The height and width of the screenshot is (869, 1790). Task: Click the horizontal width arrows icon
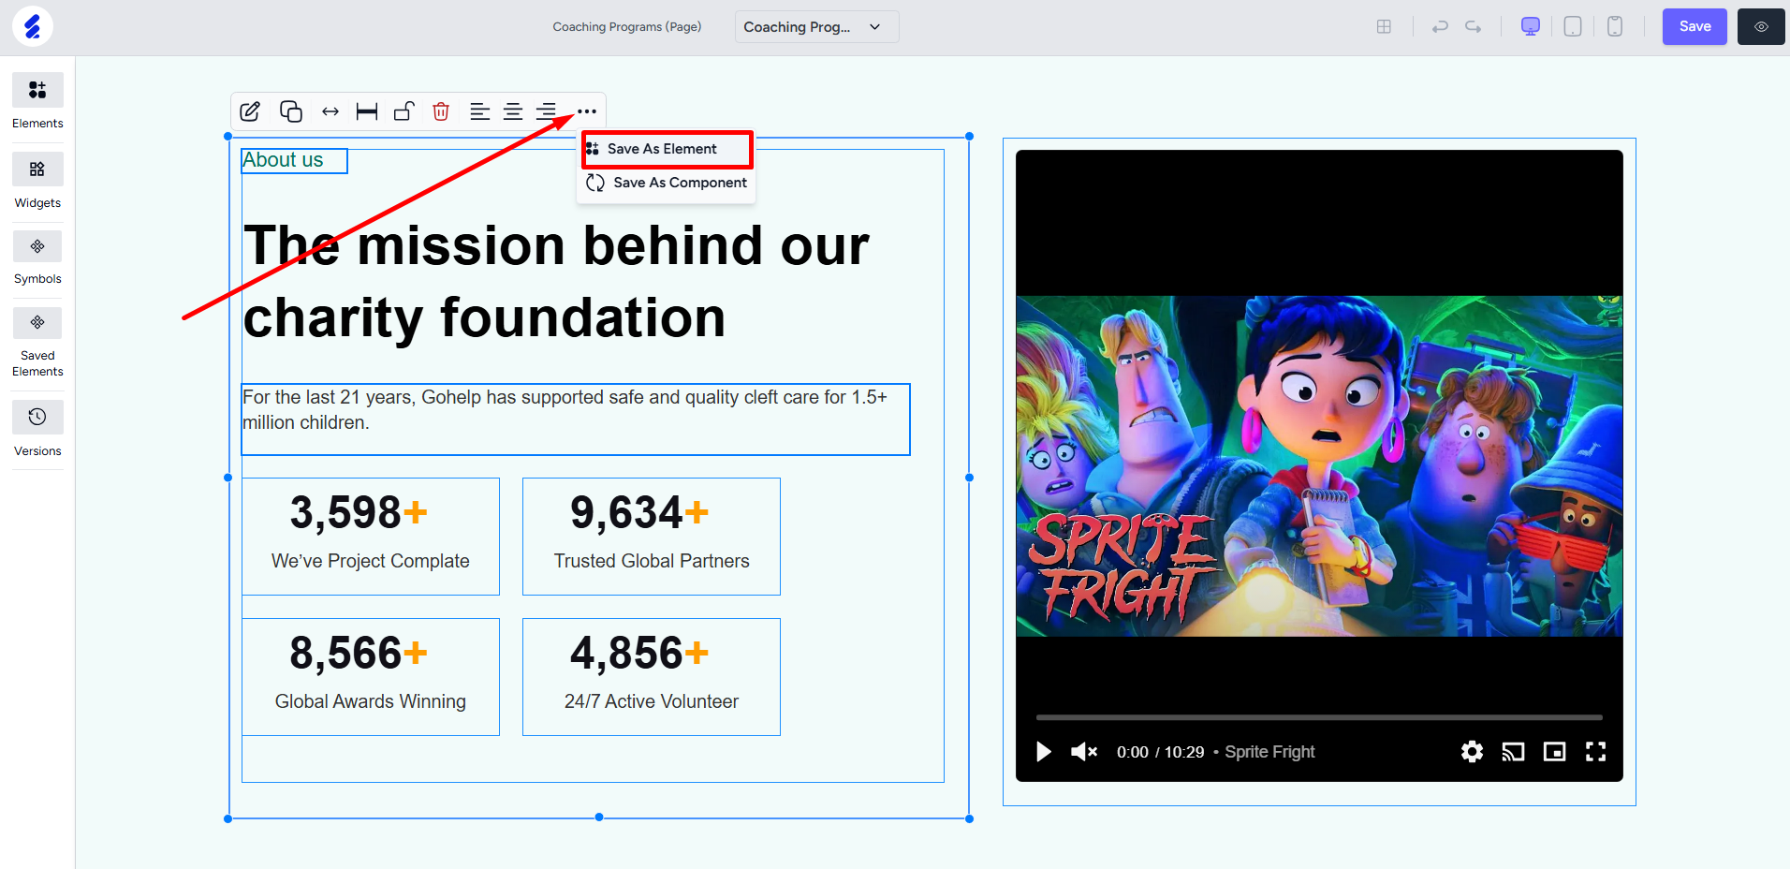(330, 111)
